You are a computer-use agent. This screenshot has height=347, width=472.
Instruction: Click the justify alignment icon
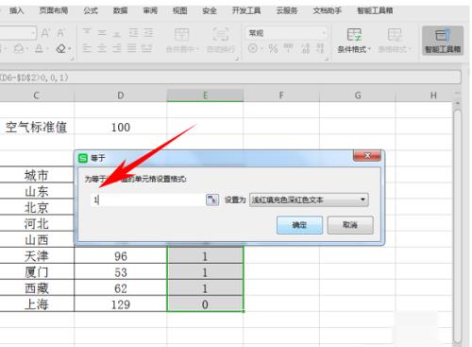point(132,48)
